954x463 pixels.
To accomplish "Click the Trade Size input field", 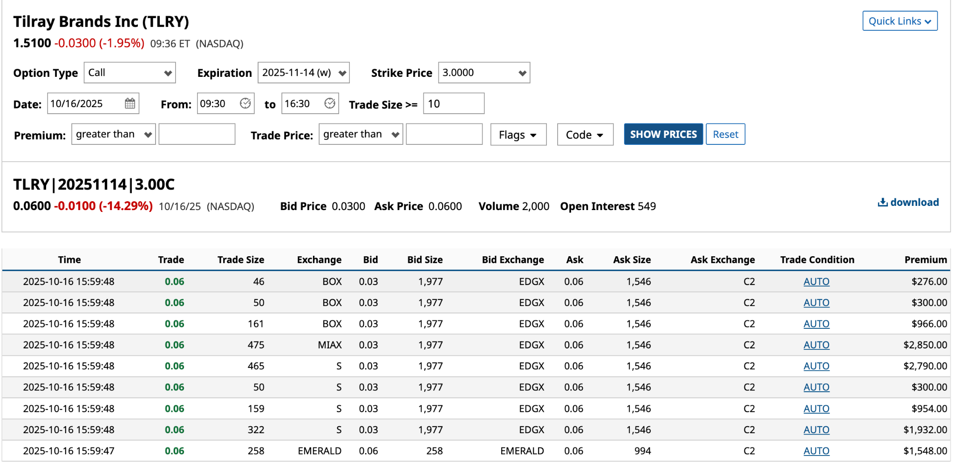I will pyautogui.click(x=454, y=103).
